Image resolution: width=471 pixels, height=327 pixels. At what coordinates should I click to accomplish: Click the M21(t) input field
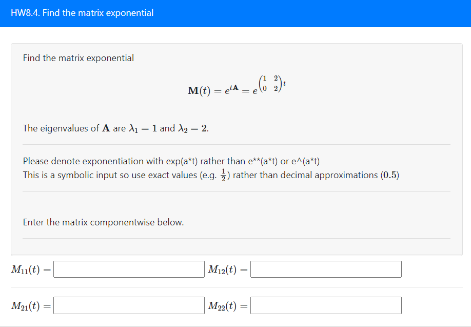point(128,305)
